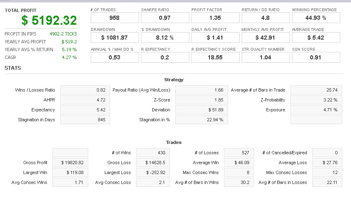Click the Return / DD Ratio value
Image resolution: width=351 pixels, height=198 pixels.
pos(265,18)
